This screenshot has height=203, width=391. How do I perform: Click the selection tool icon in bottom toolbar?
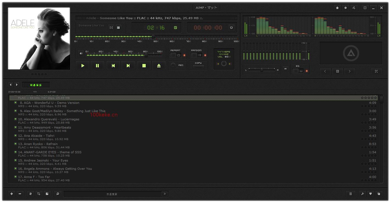39,194
